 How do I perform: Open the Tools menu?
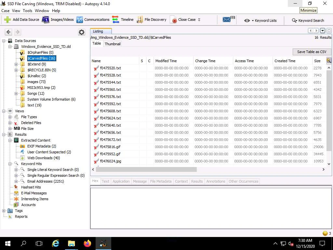pyautogui.click(x=27, y=11)
